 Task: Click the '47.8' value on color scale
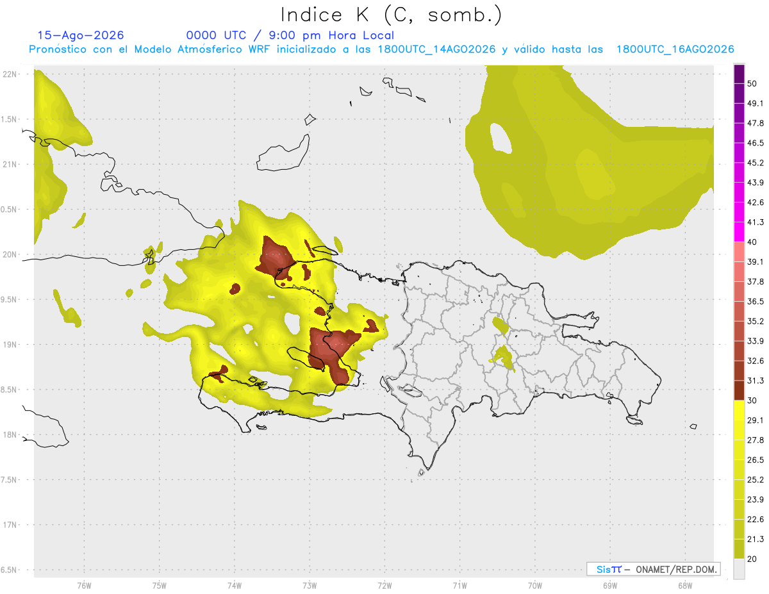pos(756,123)
